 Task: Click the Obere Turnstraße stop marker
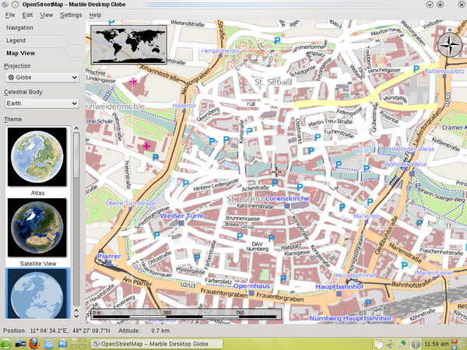(131, 209)
